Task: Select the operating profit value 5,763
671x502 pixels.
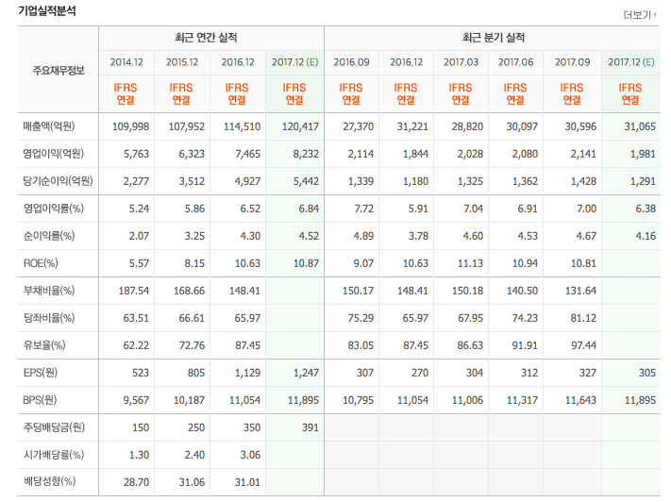Action: point(137,154)
